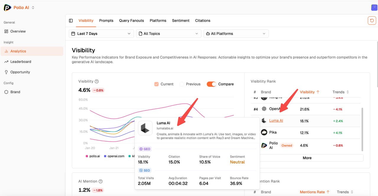The height and width of the screenshot is (196, 378).
Task: Enable the Previous checkbox
Action: pos(182,84)
